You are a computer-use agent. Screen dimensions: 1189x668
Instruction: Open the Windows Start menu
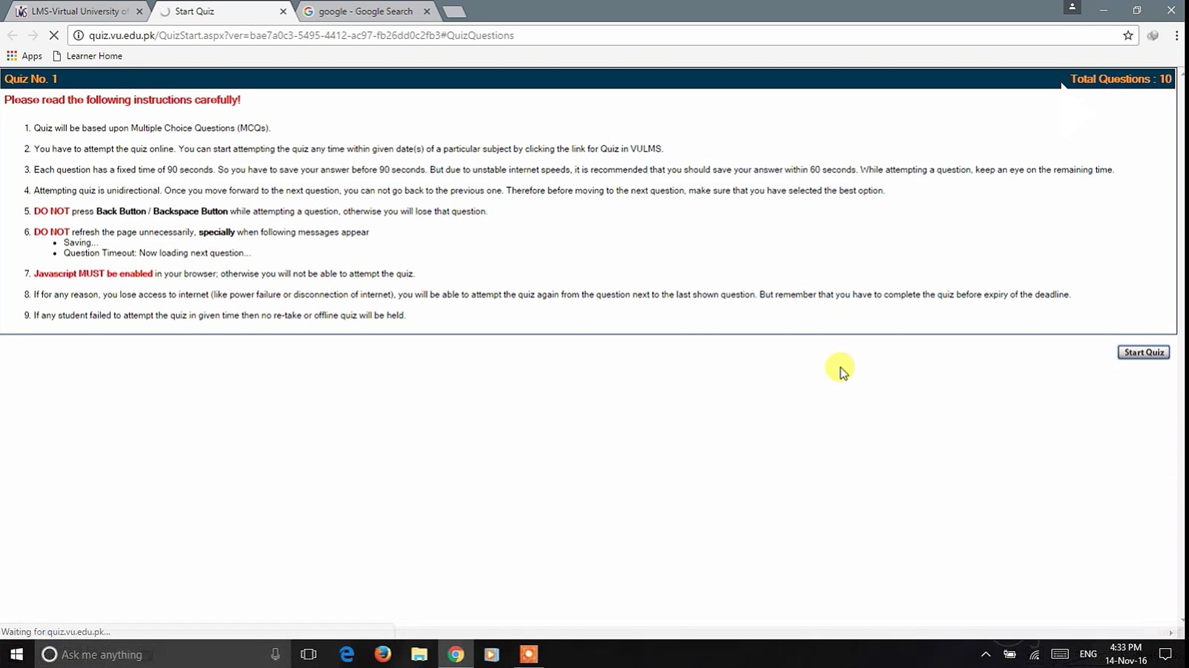point(15,654)
